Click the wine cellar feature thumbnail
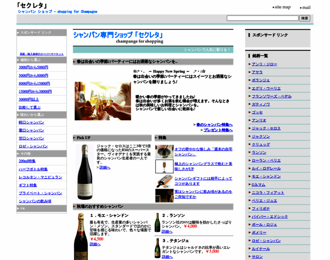 165,195
